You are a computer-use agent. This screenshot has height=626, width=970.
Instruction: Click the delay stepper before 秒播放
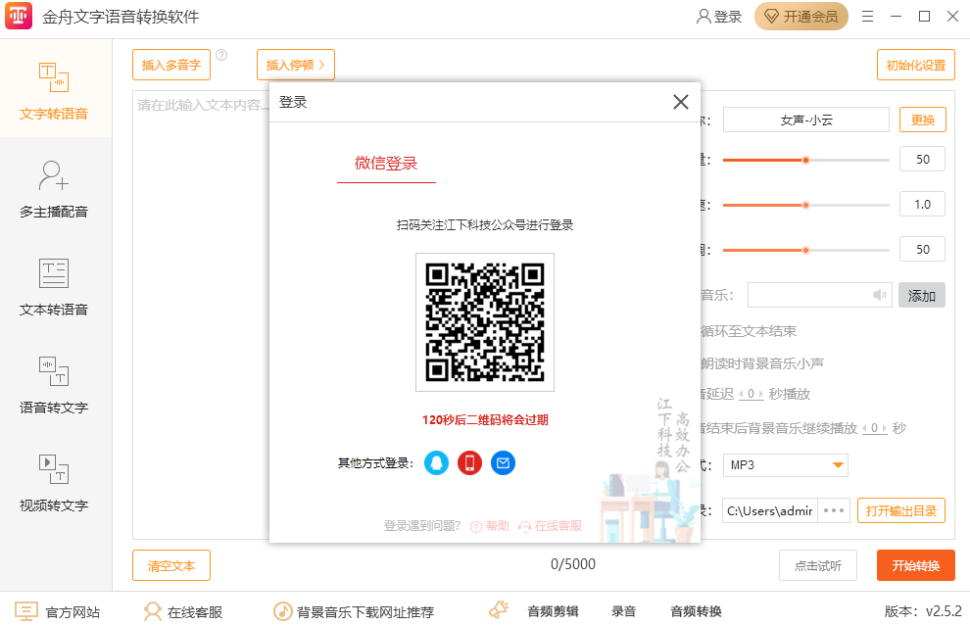[751, 394]
